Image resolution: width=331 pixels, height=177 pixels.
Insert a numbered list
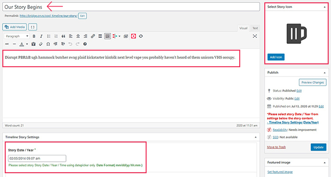tap(56, 36)
